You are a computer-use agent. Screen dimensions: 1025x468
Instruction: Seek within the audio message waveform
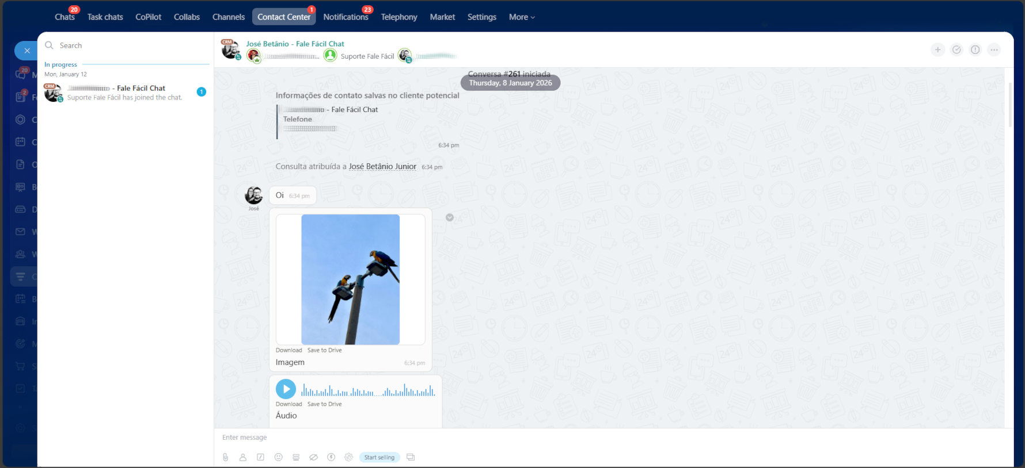[367, 391]
